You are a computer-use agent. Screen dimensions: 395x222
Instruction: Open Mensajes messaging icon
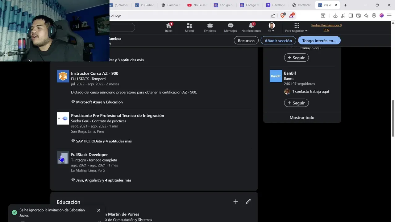[231, 27]
